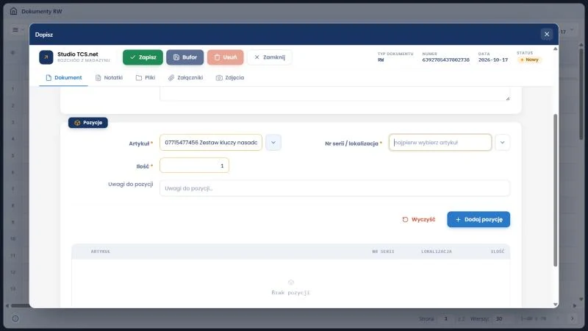Expand the Artykuł dropdown arrow

273,143
